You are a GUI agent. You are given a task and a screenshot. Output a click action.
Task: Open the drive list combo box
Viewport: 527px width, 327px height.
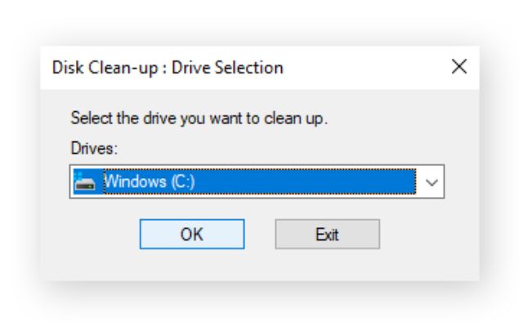(257, 181)
